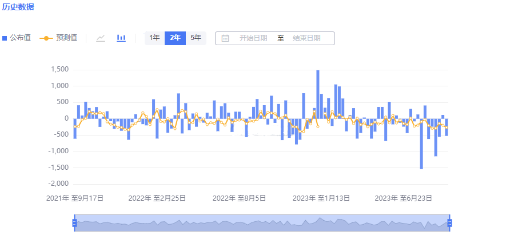Image resolution: width=522 pixels, height=235 pixels.
Task: Click the 2022年 至8月5日 axis label
Action: click(239, 198)
